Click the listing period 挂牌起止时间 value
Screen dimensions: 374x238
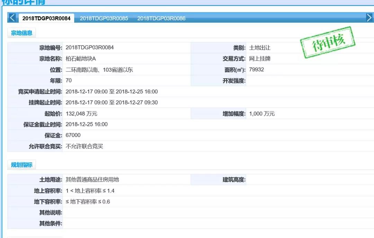click(x=112, y=103)
